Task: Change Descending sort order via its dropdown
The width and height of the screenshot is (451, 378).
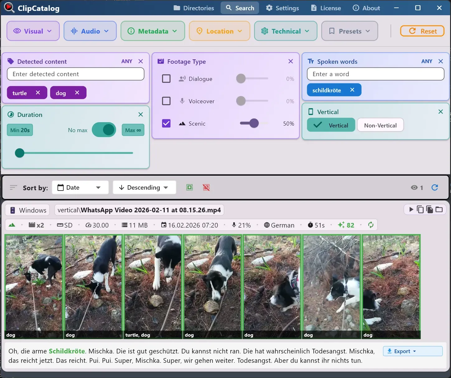Action: (144, 187)
